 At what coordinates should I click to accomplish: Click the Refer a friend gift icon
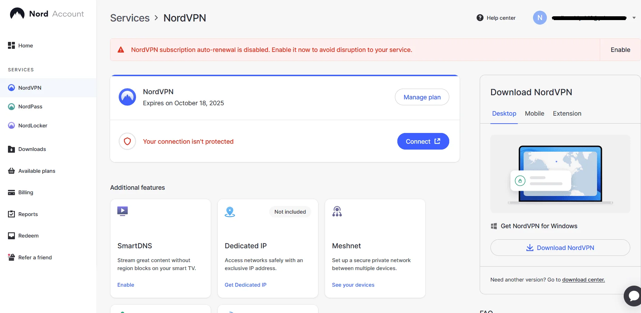click(11, 257)
